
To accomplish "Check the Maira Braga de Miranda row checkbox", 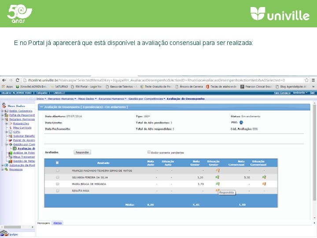I will 58,184.
